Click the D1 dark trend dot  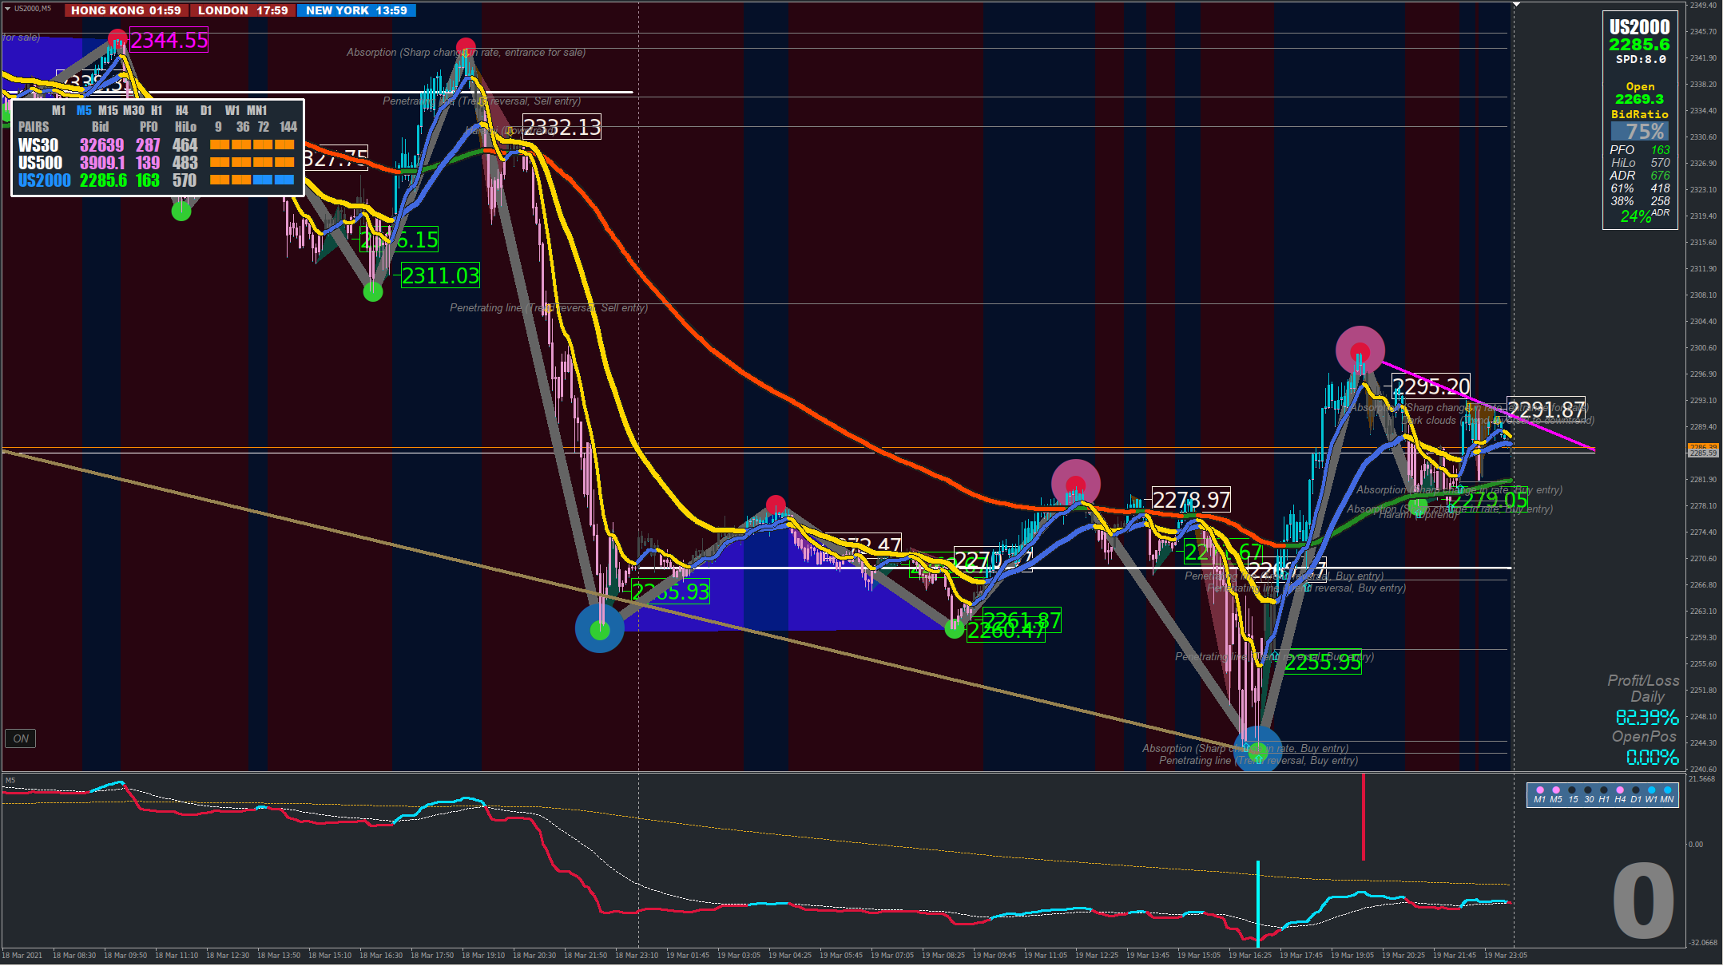(1635, 790)
